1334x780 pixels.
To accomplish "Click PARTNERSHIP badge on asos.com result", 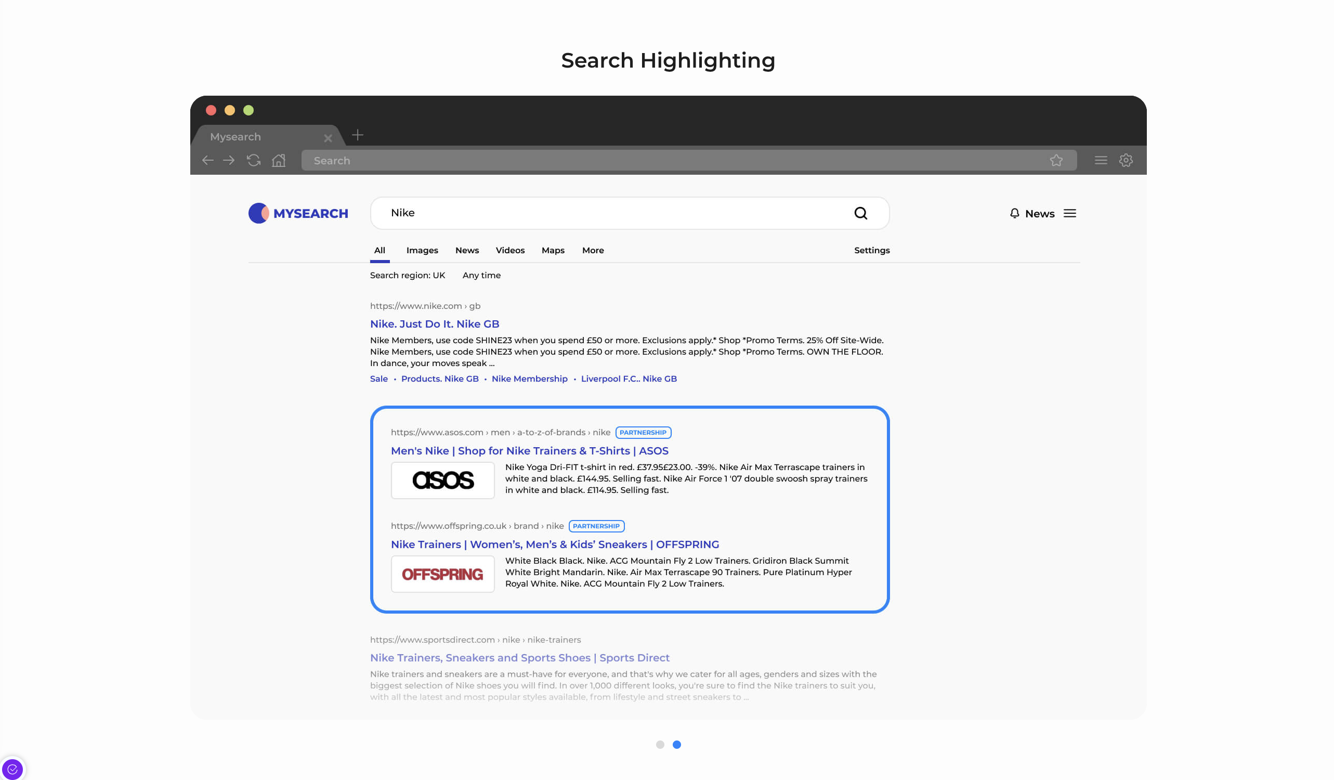I will click(x=643, y=433).
